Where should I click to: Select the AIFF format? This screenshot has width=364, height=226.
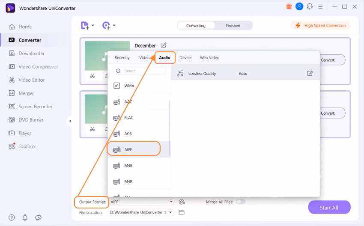point(139,149)
